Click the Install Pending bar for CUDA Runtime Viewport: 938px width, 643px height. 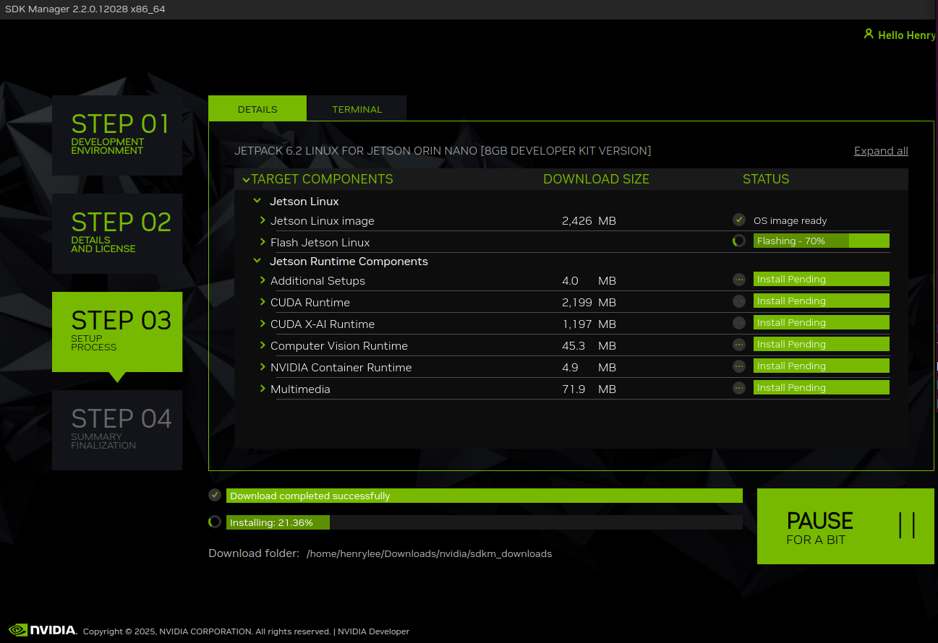point(822,301)
